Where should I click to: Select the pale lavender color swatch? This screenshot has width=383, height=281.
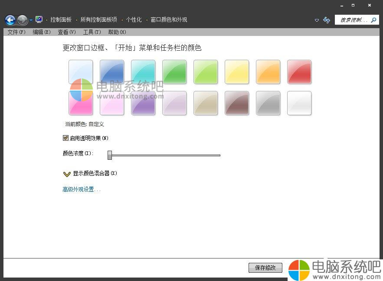click(174, 103)
